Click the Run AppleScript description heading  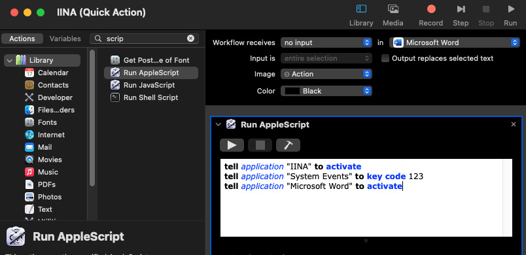tap(78, 237)
